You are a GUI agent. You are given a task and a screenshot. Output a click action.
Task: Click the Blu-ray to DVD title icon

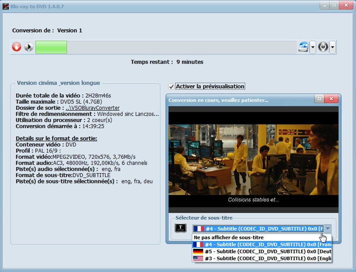pos(6,7)
